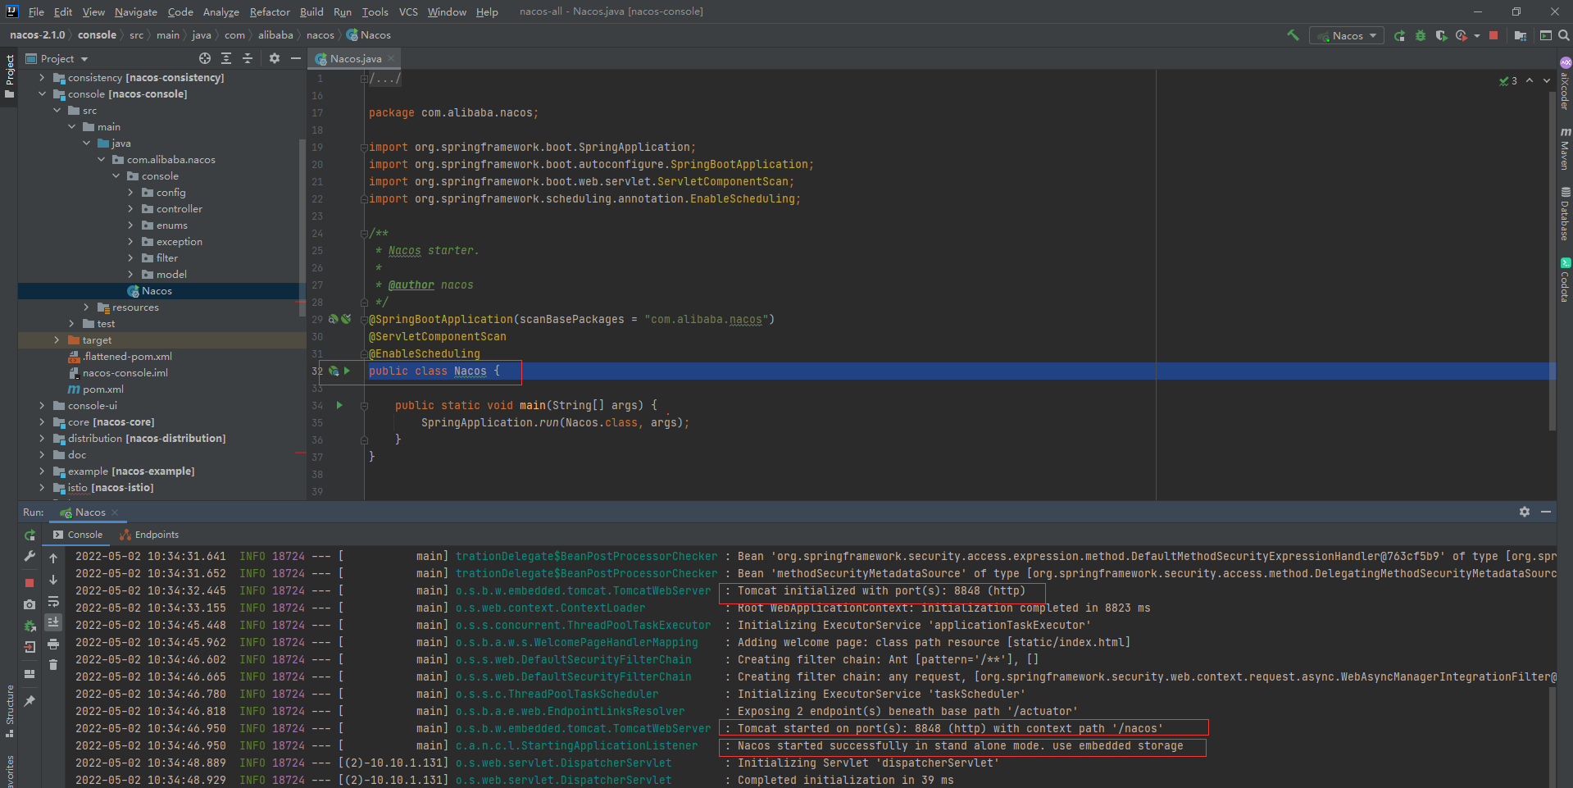1573x788 pixels.
Task: Open Project panel settings gear
Action: pyautogui.click(x=275, y=58)
